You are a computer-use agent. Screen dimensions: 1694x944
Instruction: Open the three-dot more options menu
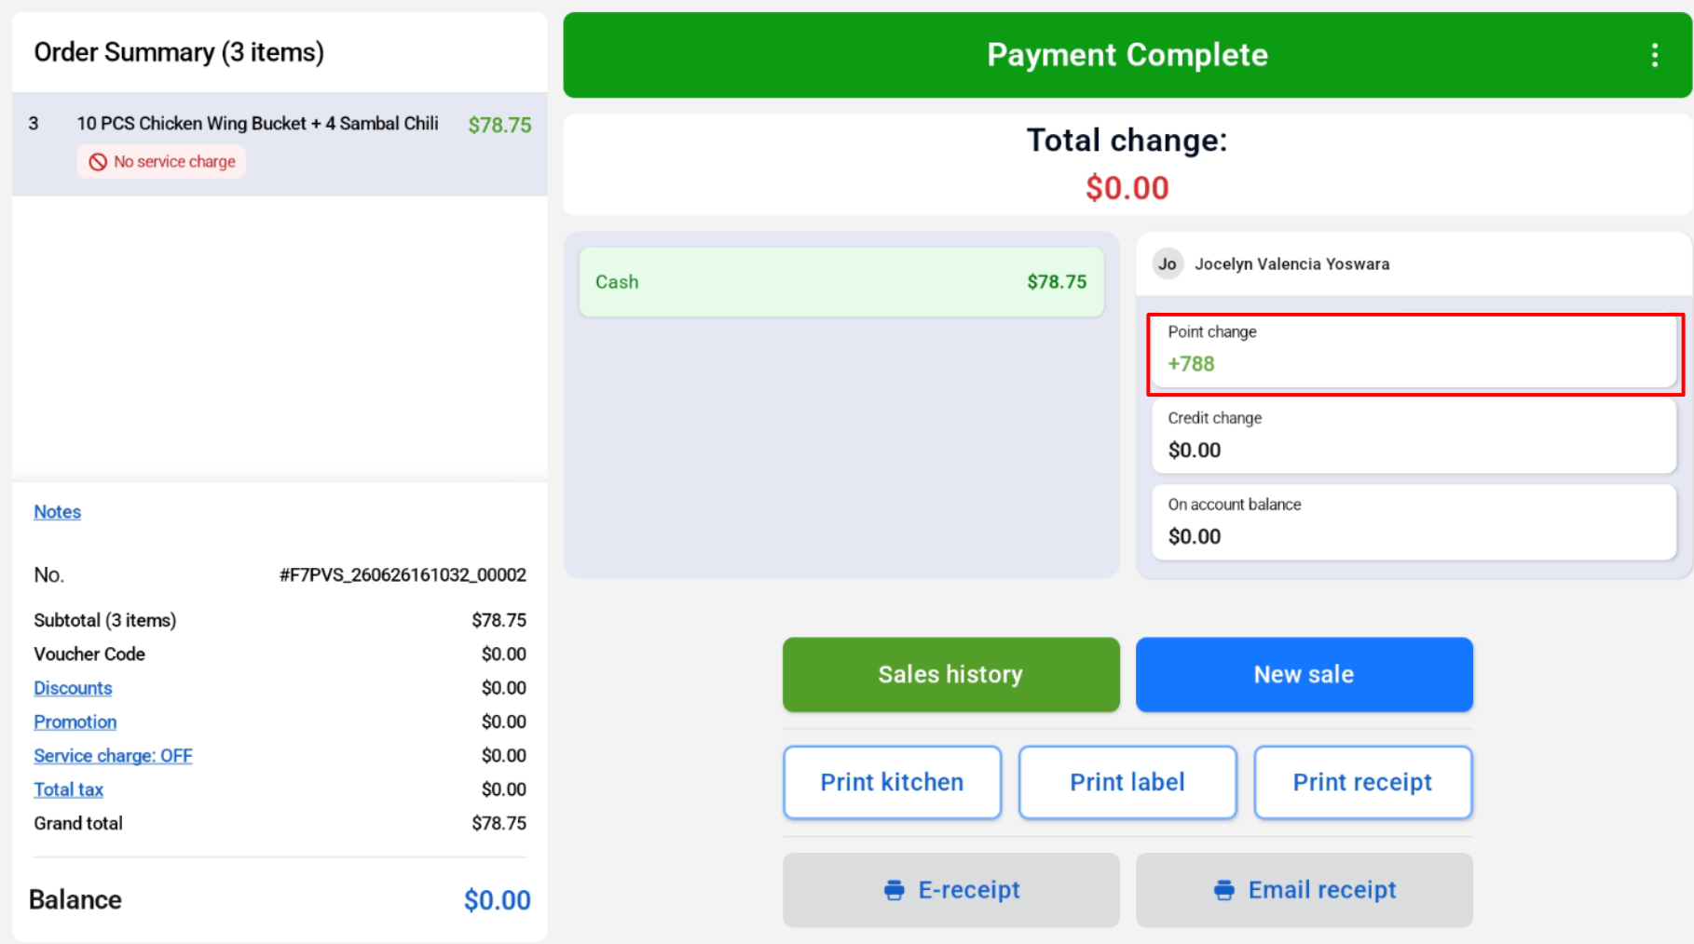[1654, 55]
